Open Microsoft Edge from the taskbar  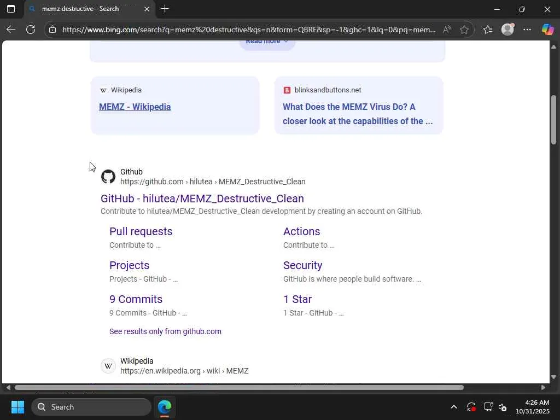[165, 407]
